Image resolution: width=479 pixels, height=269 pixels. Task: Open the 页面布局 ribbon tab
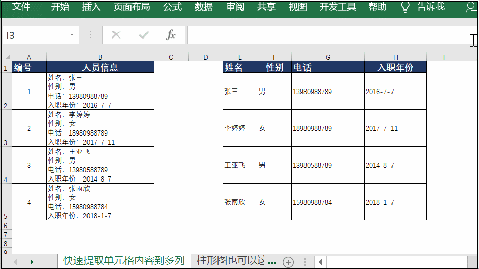(132, 7)
